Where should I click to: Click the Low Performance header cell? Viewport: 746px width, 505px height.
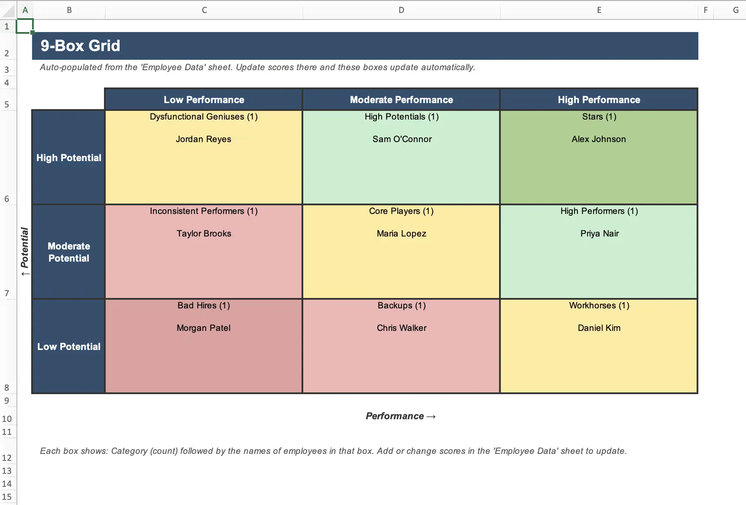point(204,100)
